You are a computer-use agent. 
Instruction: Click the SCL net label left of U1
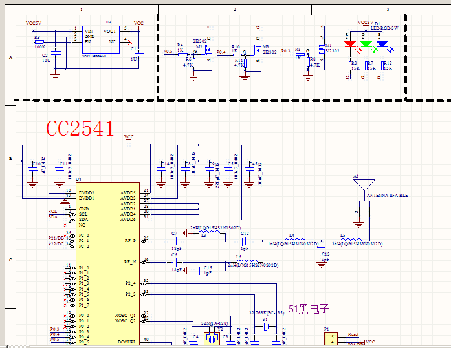click(x=52, y=212)
